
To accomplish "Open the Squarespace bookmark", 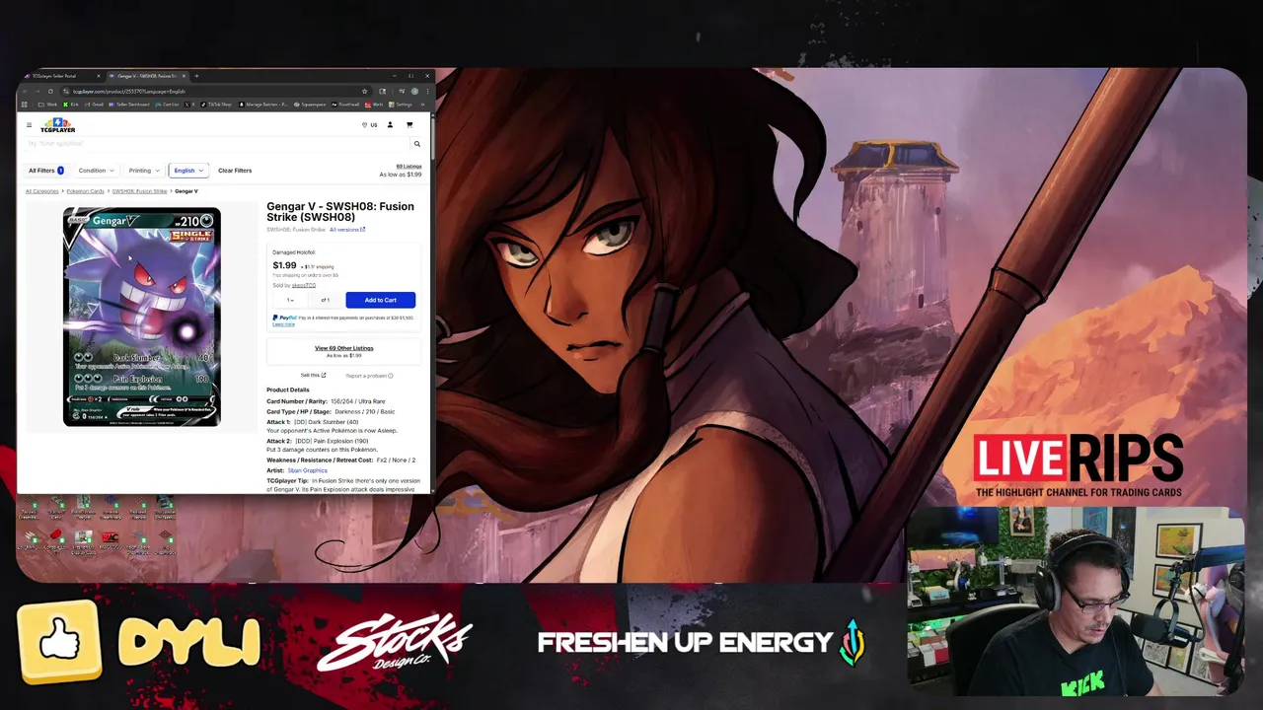I will [x=310, y=105].
